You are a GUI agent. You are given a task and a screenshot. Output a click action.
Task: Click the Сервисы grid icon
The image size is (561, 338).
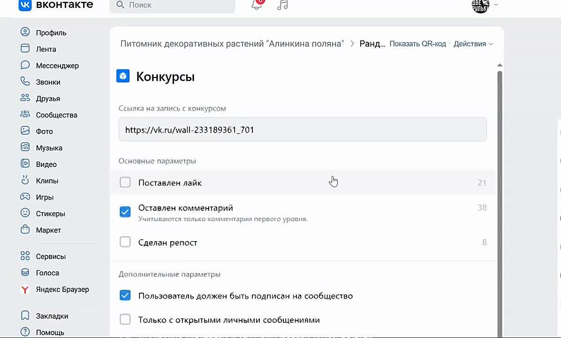pyautogui.click(x=25, y=256)
